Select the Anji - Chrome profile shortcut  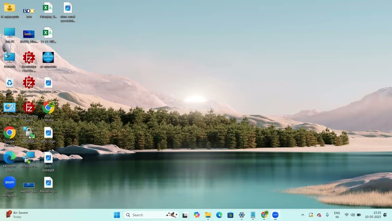48,112
